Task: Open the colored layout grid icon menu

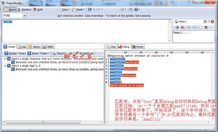Action: click(122, 10)
